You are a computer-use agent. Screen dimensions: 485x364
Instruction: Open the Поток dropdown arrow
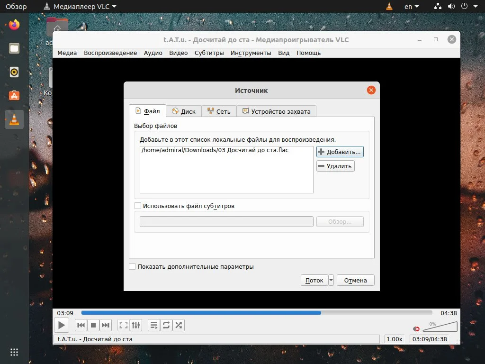(330, 280)
